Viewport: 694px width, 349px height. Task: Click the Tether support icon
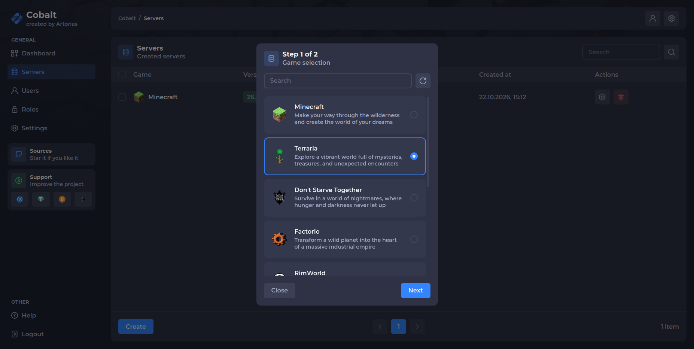pos(41,199)
